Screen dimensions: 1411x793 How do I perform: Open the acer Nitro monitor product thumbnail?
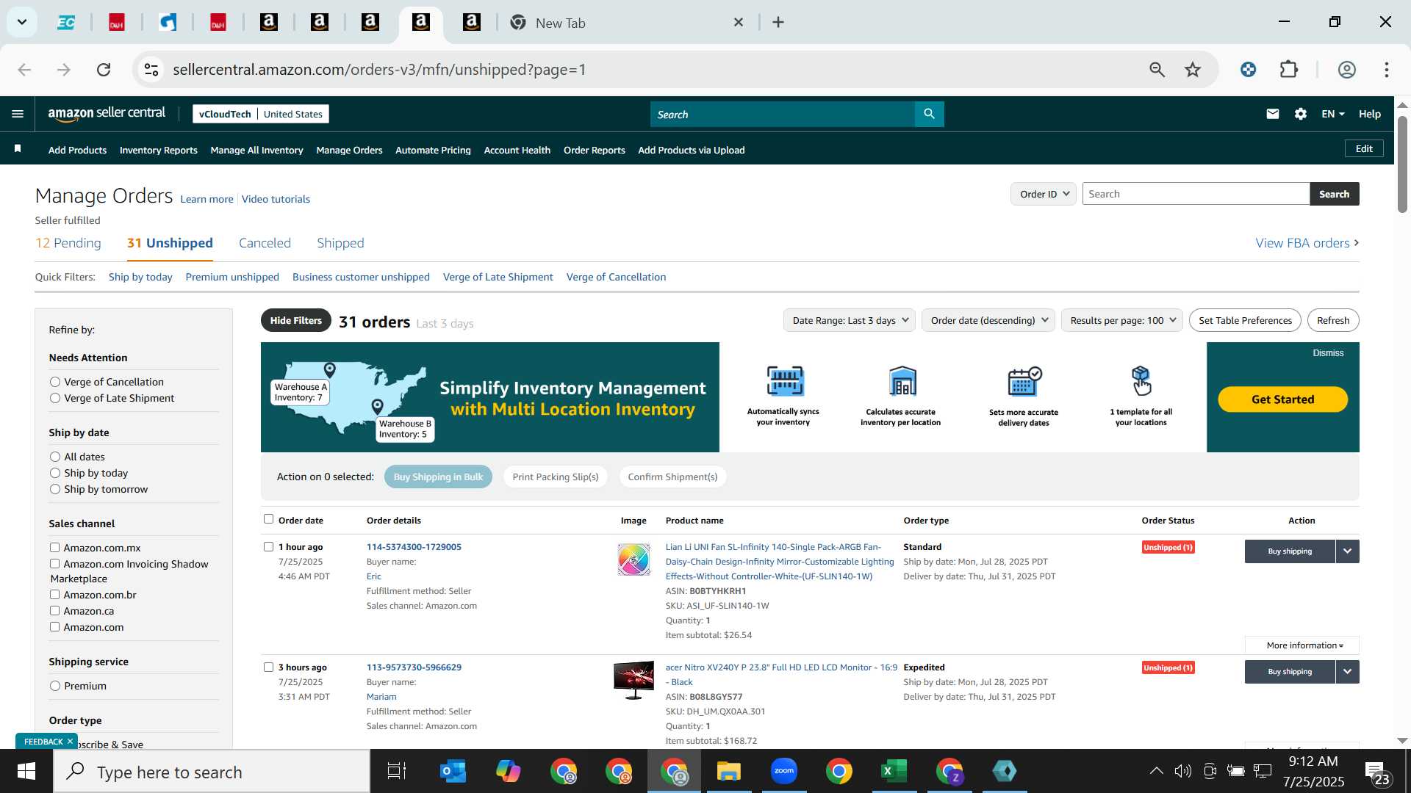coord(633,680)
